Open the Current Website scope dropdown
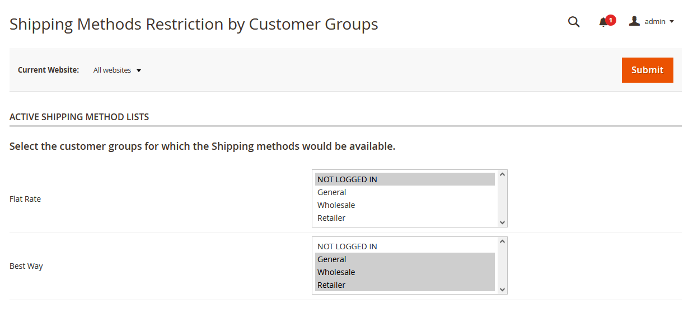This screenshot has width=693, height=313. [117, 70]
